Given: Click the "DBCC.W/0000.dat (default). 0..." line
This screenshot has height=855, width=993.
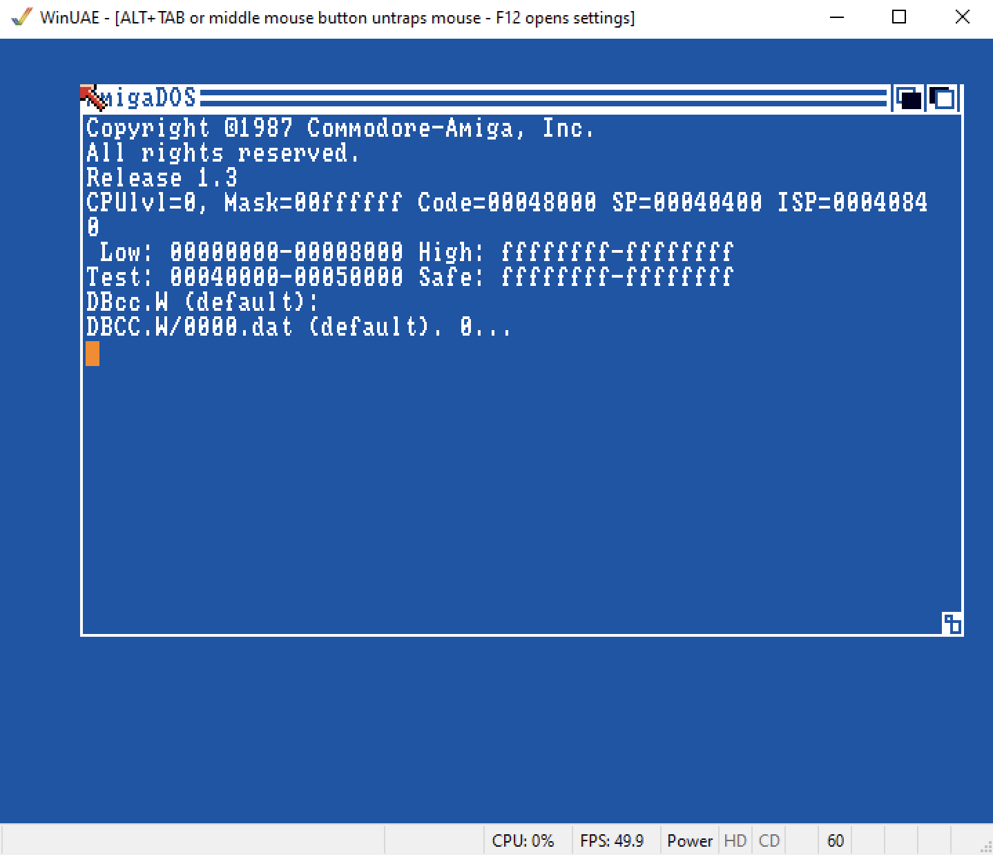Looking at the screenshot, I should [298, 327].
